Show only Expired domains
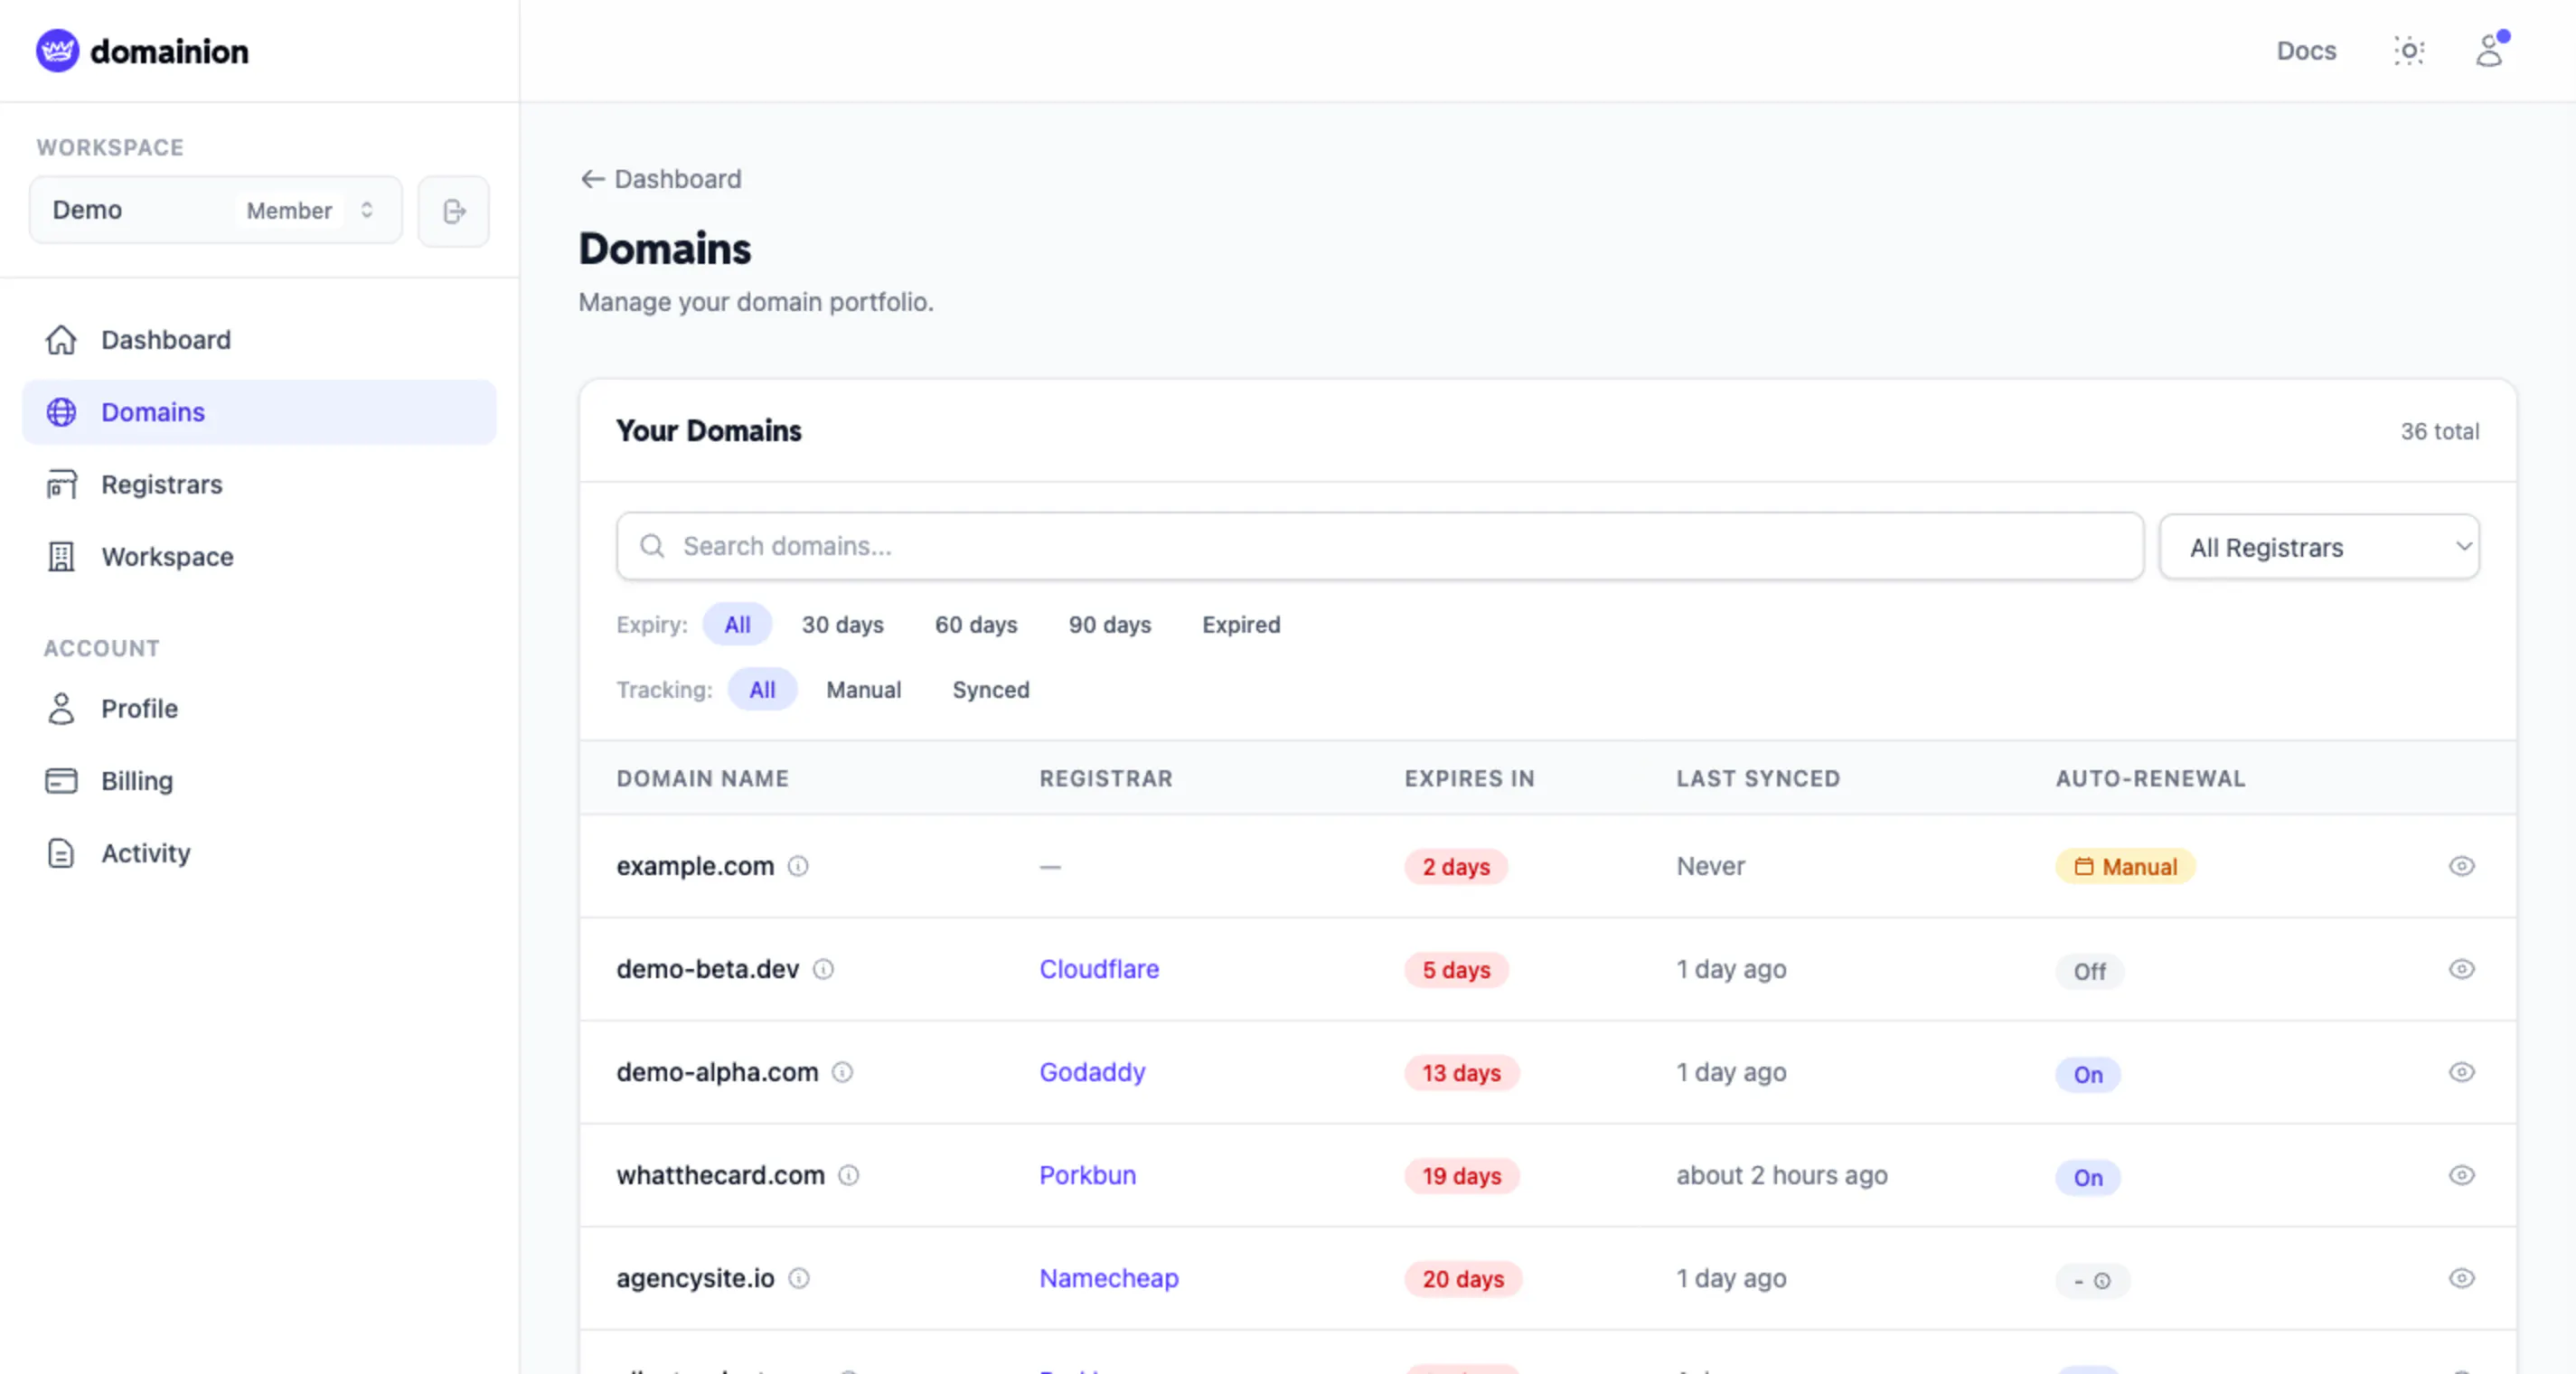 click(1241, 625)
